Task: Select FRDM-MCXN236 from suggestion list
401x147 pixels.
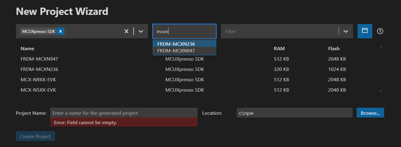Action: [x=176, y=44]
